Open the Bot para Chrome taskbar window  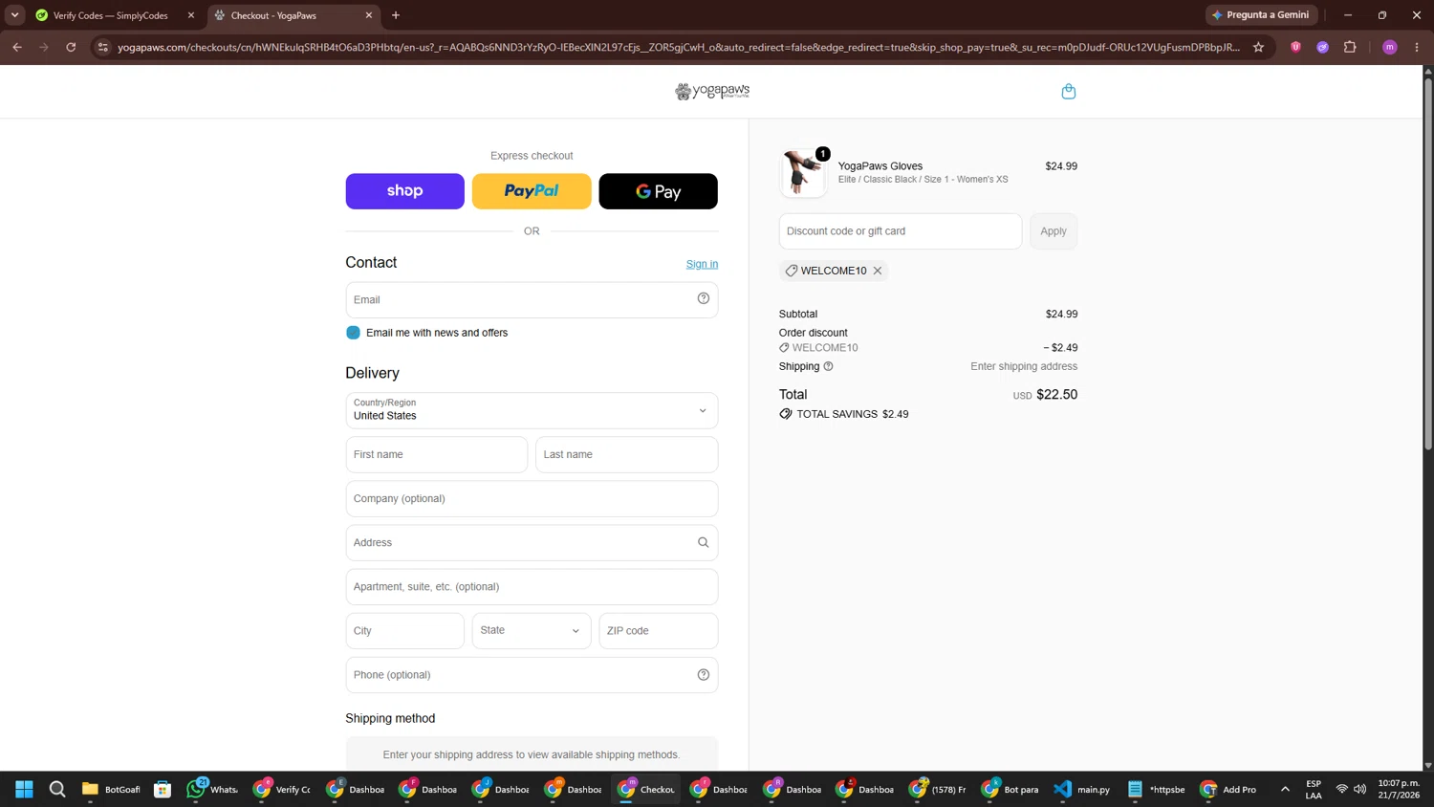tap(1010, 789)
